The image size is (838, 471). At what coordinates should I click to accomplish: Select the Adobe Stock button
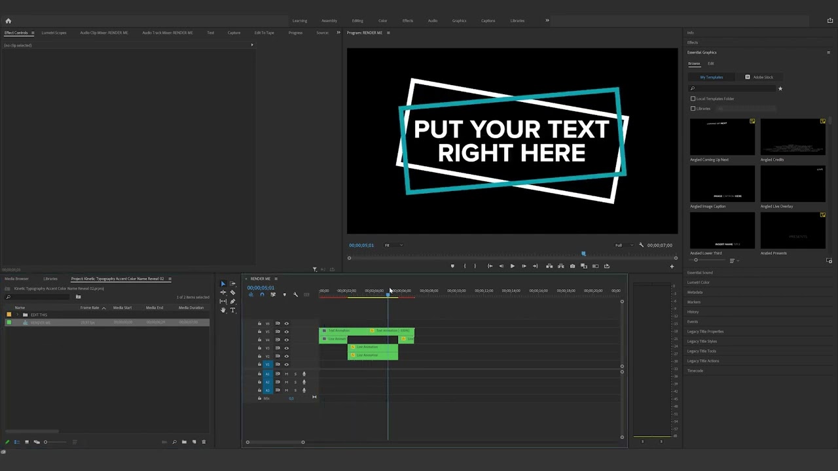[x=759, y=77]
